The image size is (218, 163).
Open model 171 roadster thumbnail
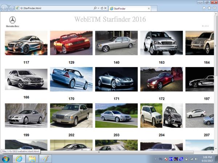[x=116, y=79]
